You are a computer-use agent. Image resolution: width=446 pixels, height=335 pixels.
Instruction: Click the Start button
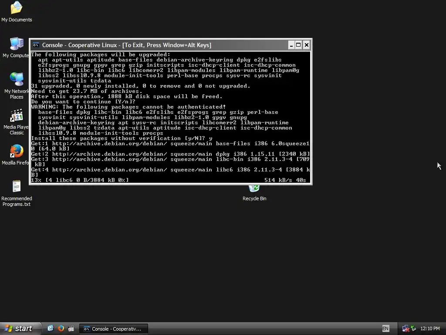pyautogui.click(x=20, y=328)
